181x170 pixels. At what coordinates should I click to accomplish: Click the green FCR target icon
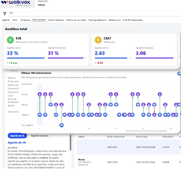10,40
